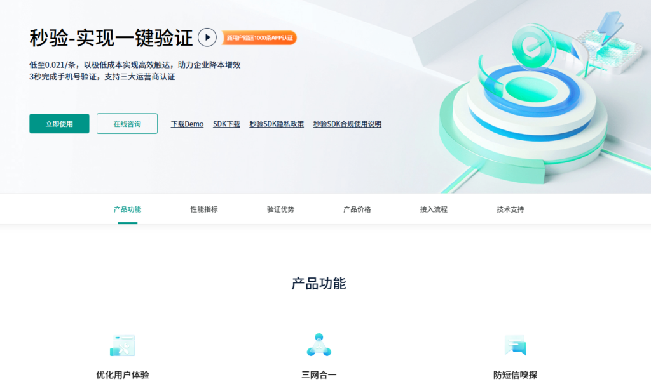Screen dimensions: 651x384
Task: View the 秒验SDK隐私政策 page
Action: 277,123
